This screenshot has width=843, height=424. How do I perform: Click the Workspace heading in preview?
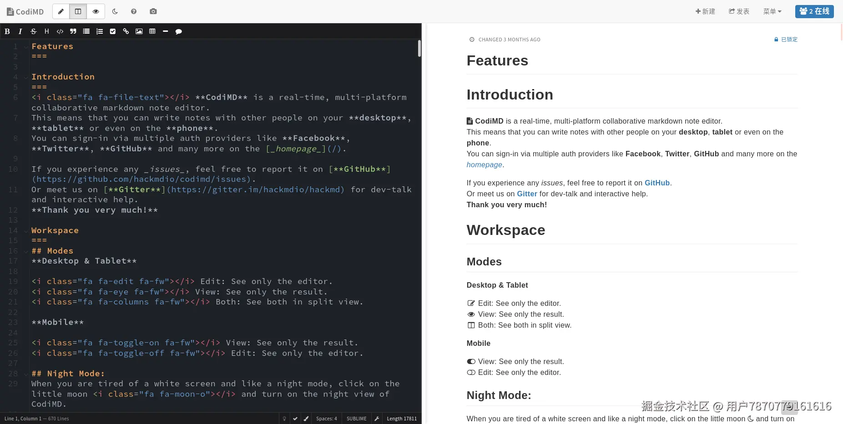click(506, 230)
